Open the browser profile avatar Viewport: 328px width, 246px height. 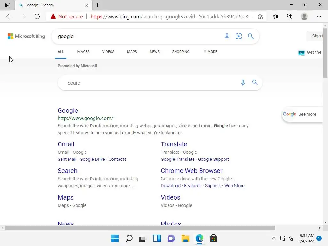click(x=304, y=16)
